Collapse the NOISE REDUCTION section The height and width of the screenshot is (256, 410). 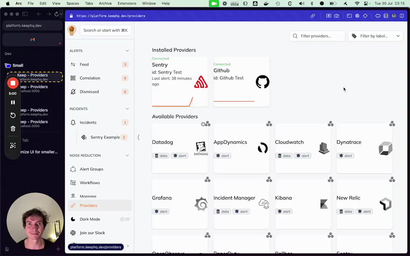pos(127,155)
